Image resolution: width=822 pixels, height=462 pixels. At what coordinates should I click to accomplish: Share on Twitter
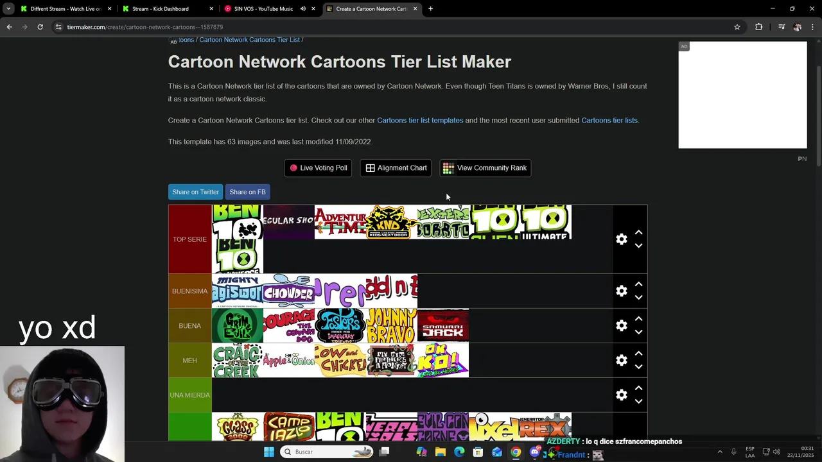coord(195,192)
